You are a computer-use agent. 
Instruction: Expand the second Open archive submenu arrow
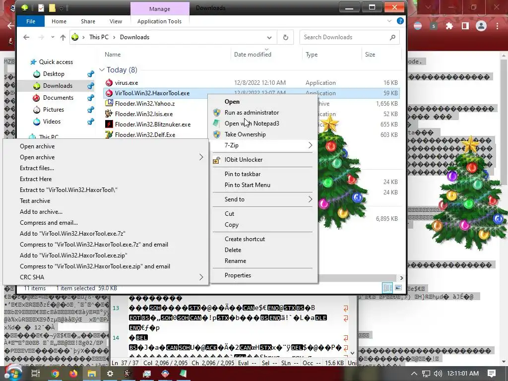coord(201,157)
